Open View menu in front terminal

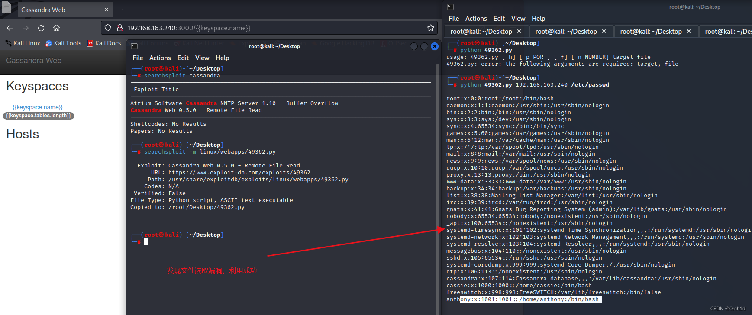pyautogui.click(x=202, y=58)
